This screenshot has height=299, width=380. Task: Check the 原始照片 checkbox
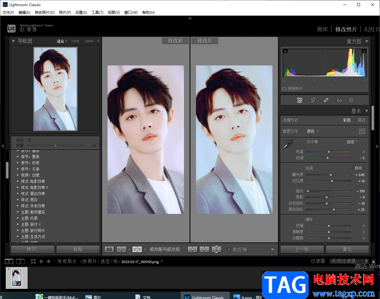coord(284,89)
